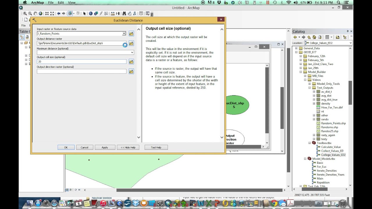Open Tool Help

(156, 147)
